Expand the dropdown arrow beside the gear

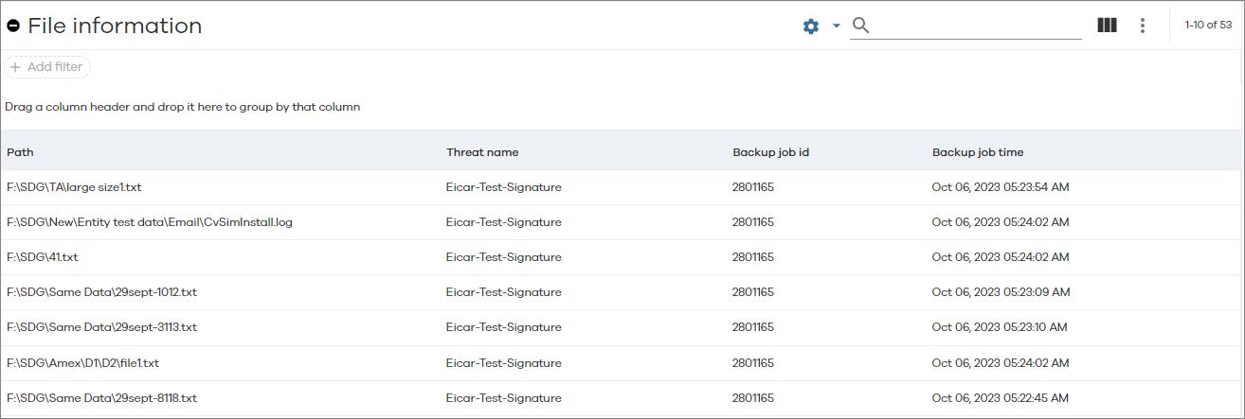[x=837, y=26]
